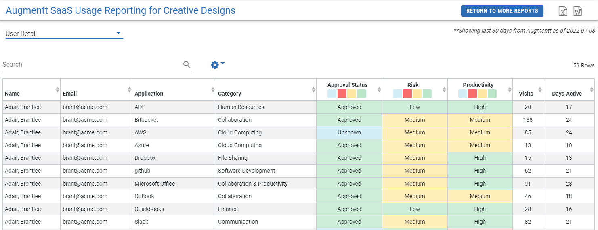Open the table settings gear menu
Viewport: 598px width, 230px height.
pos(214,65)
